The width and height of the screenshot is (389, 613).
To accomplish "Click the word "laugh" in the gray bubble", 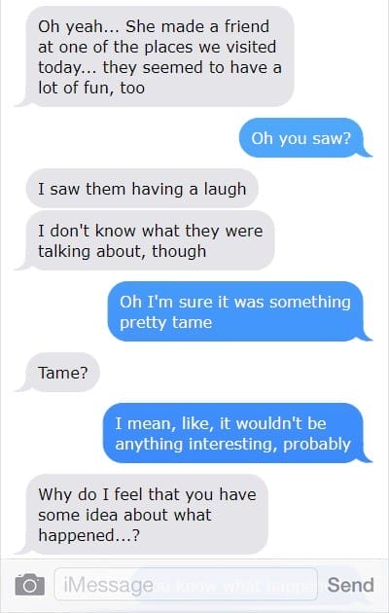I will tap(225, 190).
